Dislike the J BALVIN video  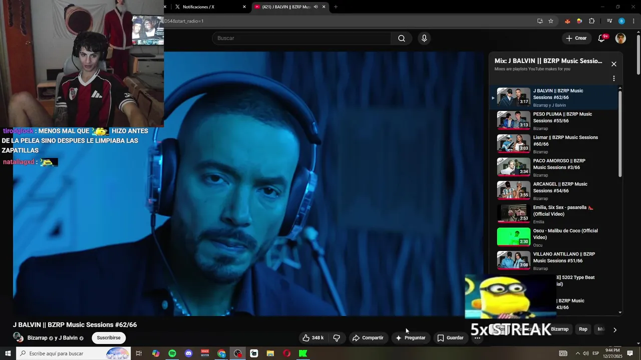pos(337,338)
